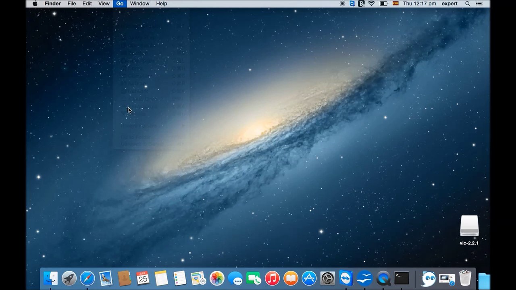The image size is (516, 290).
Task: Open App Store icon in Dock
Action: (x=309, y=278)
